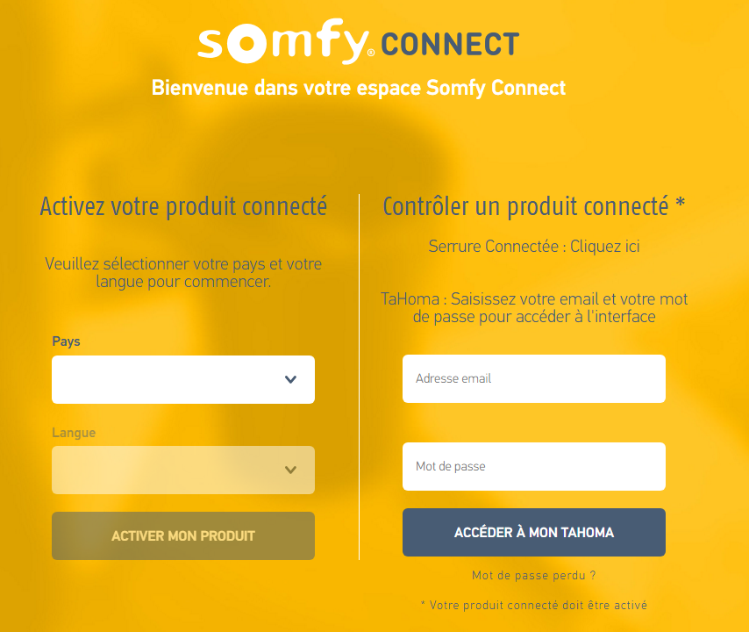Viewport: 749px width, 632px height.
Task: Click the produit doit être activé footnote
Action: click(x=533, y=606)
